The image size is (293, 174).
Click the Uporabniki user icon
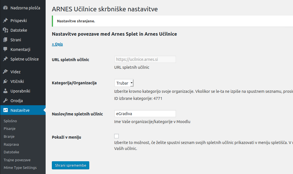pyautogui.click(x=5, y=91)
